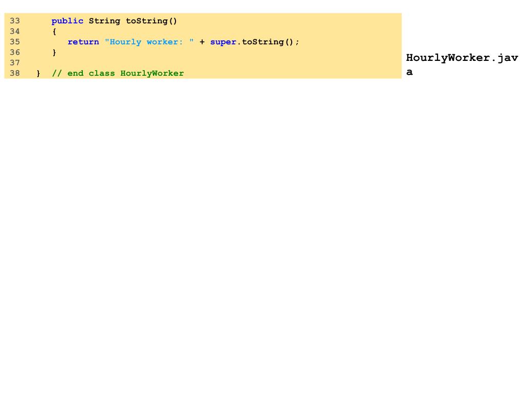The width and height of the screenshot is (524, 393).
Task: Click line number 36
Action: (15, 52)
